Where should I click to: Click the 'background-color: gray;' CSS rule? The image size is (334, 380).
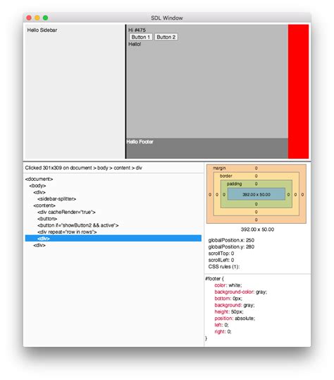241,292
